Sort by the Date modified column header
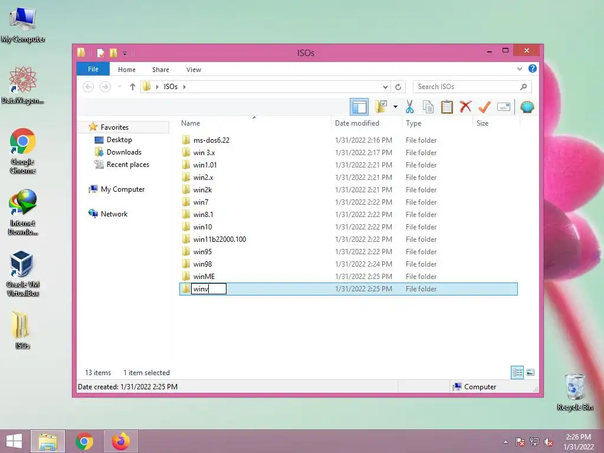Image resolution: width=604 pixels, height=453 pixels. point(366,123)
